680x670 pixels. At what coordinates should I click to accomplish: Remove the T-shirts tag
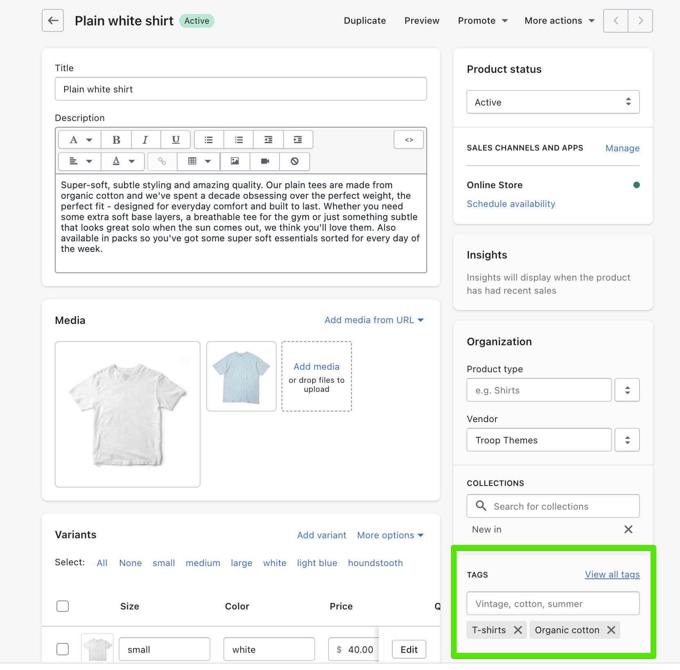(518, 630)
